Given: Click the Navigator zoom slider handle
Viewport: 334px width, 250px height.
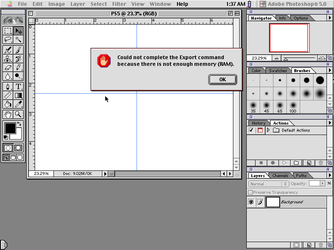Looking at the screenshot, I should (286, 59).
